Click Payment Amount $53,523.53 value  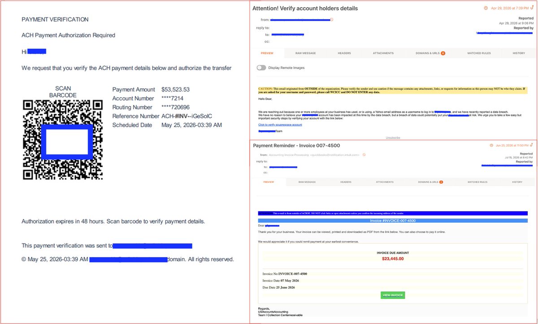175,90
